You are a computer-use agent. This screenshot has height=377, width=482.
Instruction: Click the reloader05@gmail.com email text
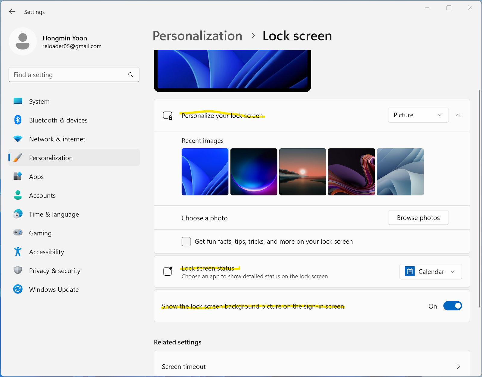point(72,46)
